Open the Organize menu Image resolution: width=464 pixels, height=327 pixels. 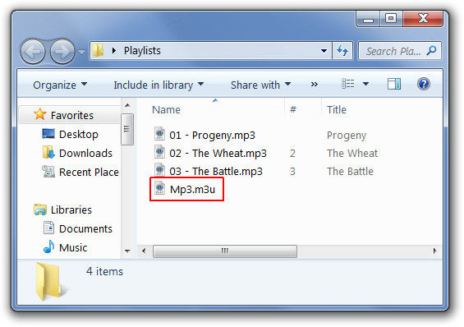coord(60,85)
